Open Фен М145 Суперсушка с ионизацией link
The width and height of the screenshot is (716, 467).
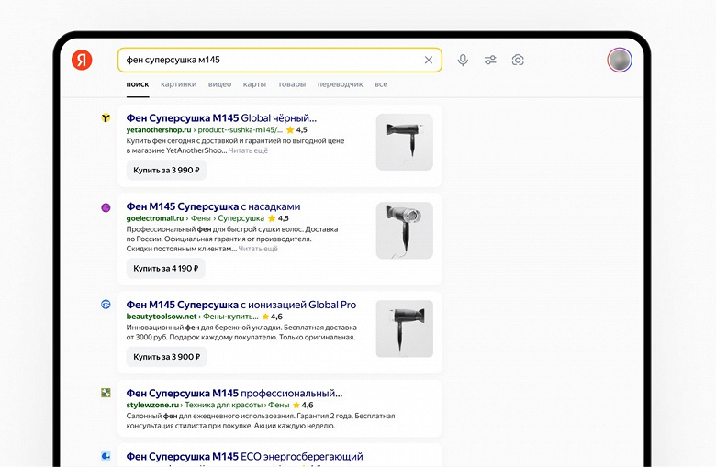click(x=241, y=305)
